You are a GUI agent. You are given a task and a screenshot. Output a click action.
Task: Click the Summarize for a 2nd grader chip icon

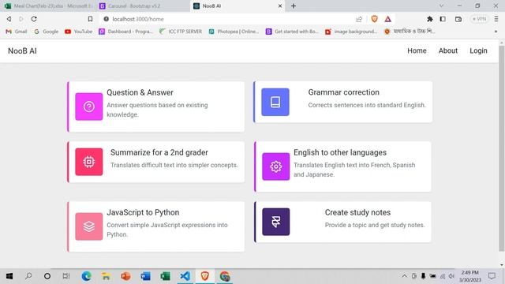click(89, 162)
